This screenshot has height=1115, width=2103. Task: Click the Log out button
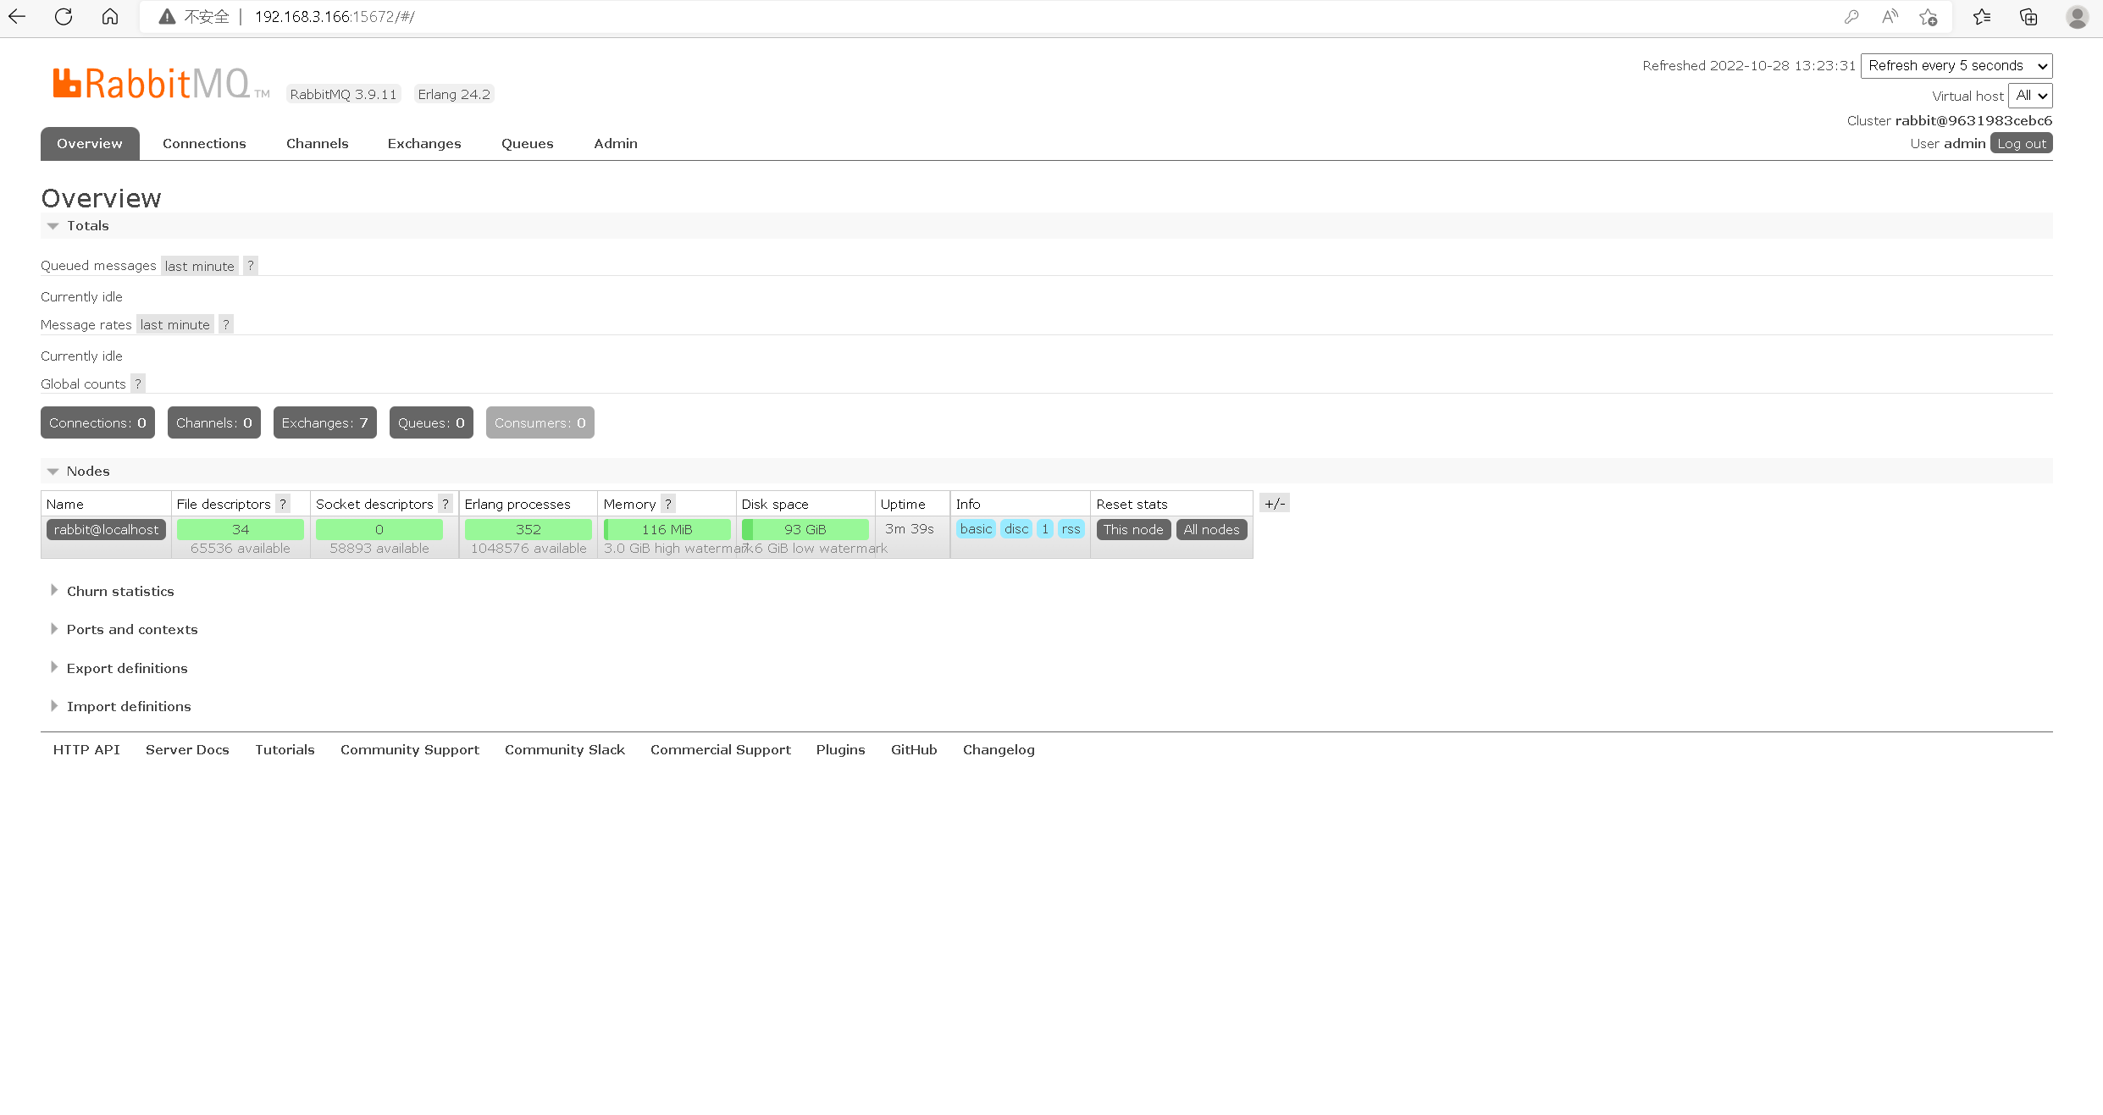tap(2022, 143)
